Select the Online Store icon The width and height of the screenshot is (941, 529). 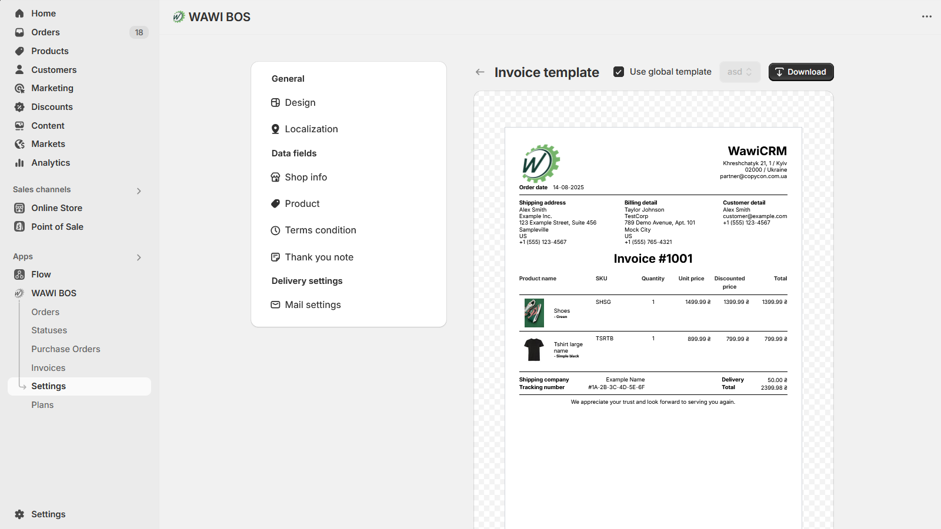19,207
